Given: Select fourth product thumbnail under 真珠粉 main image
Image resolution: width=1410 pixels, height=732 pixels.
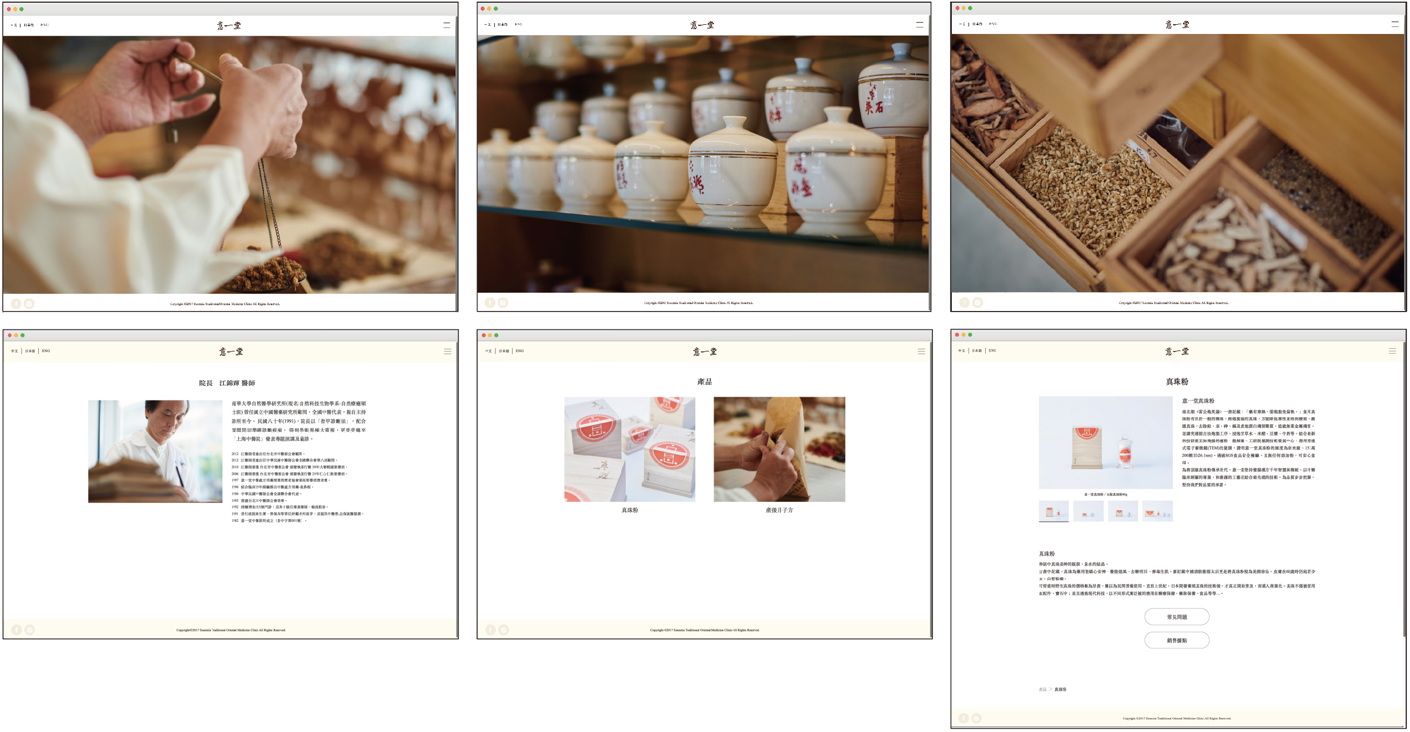Looking at the screenshot, I should [x=1157, y=512].
